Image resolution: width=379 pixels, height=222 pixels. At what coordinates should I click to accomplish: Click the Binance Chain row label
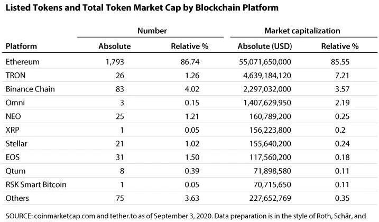pyautogui.click(x=30, y=89)
